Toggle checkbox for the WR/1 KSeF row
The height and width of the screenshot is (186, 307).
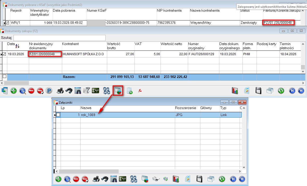pos(7,23)
